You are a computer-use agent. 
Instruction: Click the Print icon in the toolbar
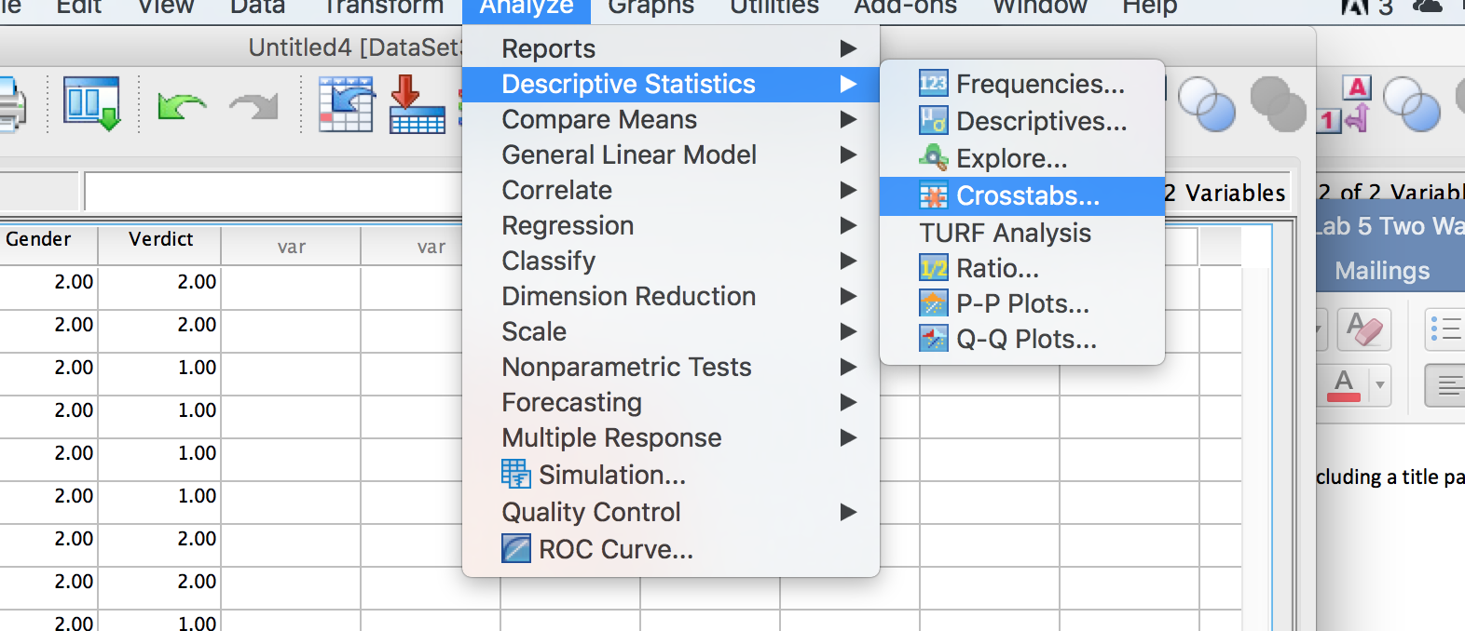[x=11, y=104]
